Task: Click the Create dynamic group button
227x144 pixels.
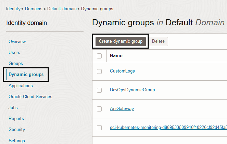Action: point(121,41)
